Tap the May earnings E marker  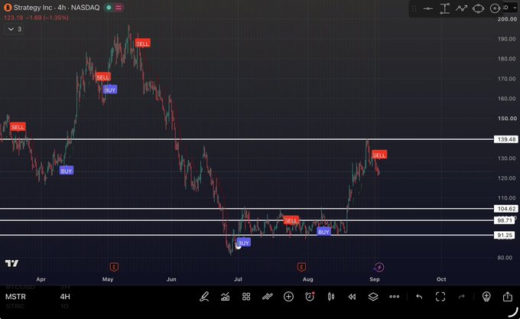click(x=114, y=267)
